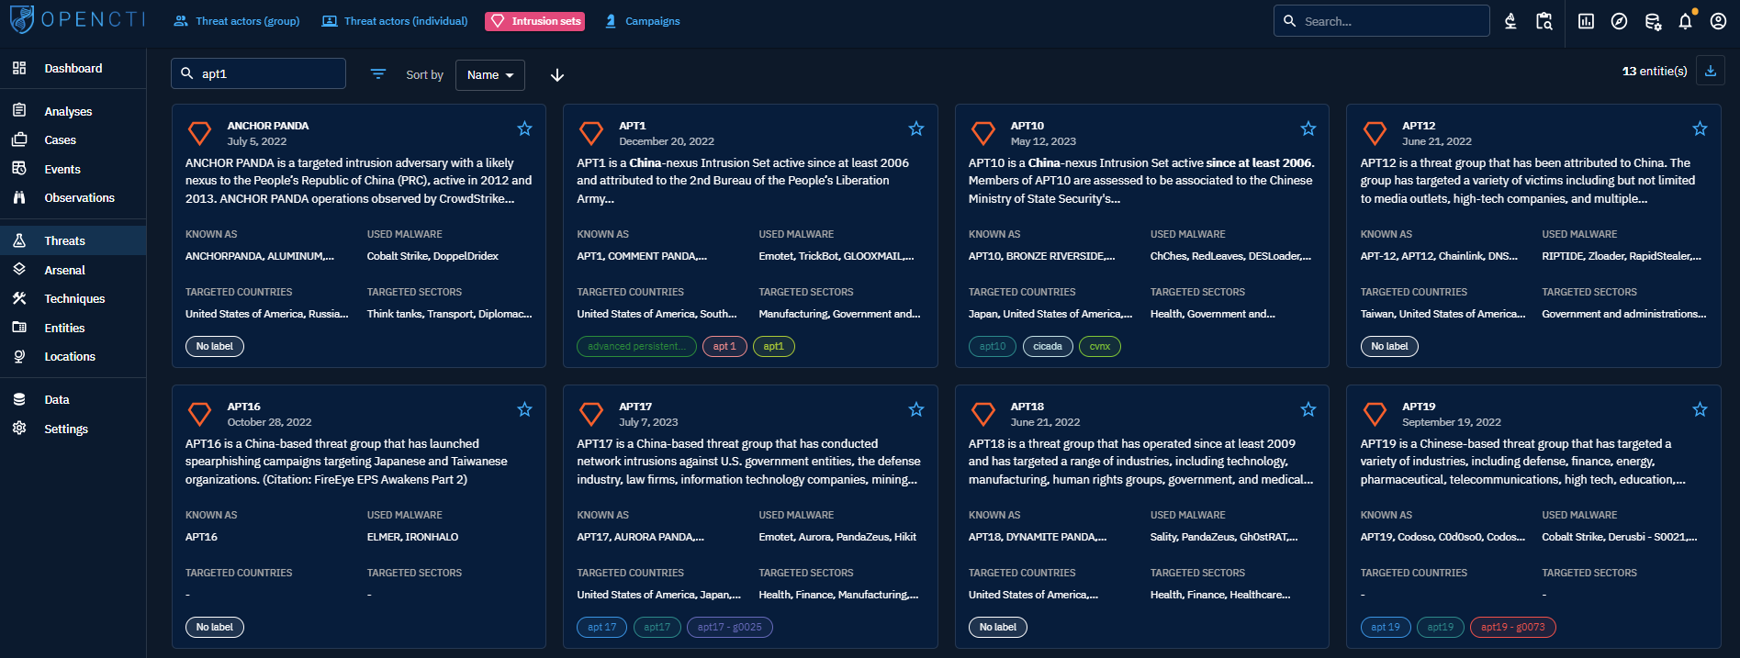
Task: Star the ANCHOR PANDA card
Action: click(524, 128)
